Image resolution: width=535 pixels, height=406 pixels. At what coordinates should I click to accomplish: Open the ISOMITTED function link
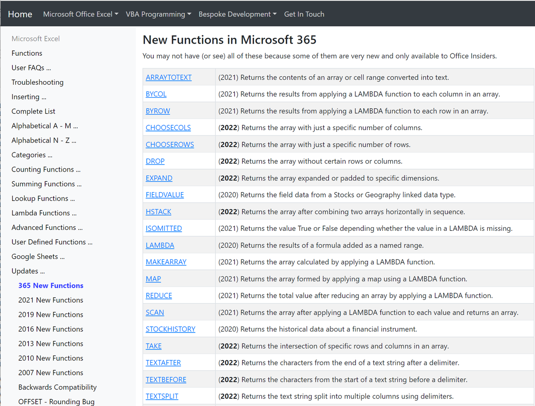click(164, 228)
